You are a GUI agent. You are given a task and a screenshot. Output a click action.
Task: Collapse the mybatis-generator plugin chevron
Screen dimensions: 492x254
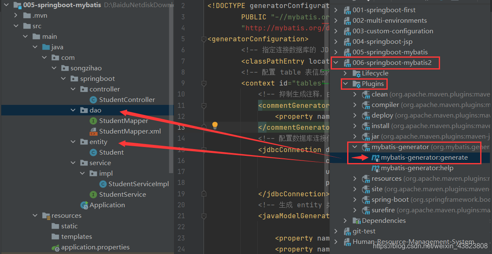(355, 147)
